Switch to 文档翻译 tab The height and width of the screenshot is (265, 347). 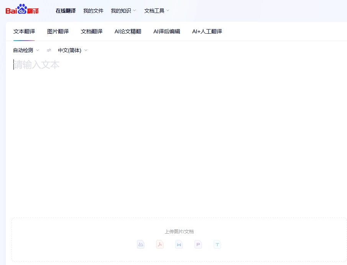92,31
